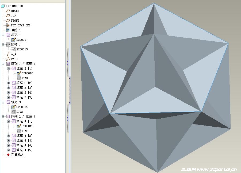Select the 填充 3 fill feature icon
Image resolution: width=241 pixels, height=173 pixels.
click(8, 102)
